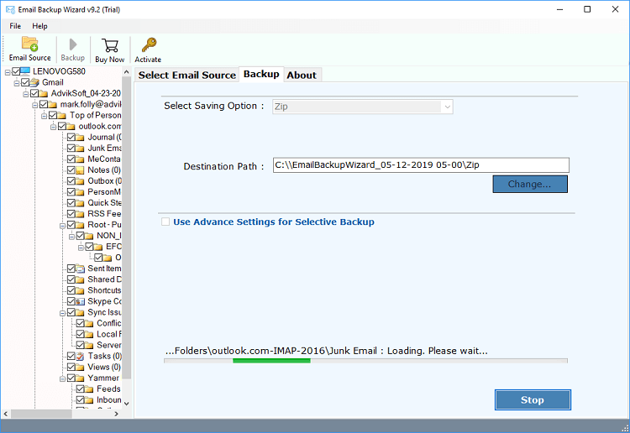
Task: Collapse the AdvikSoft_04-23 tree node
Action: click(26, 94)
